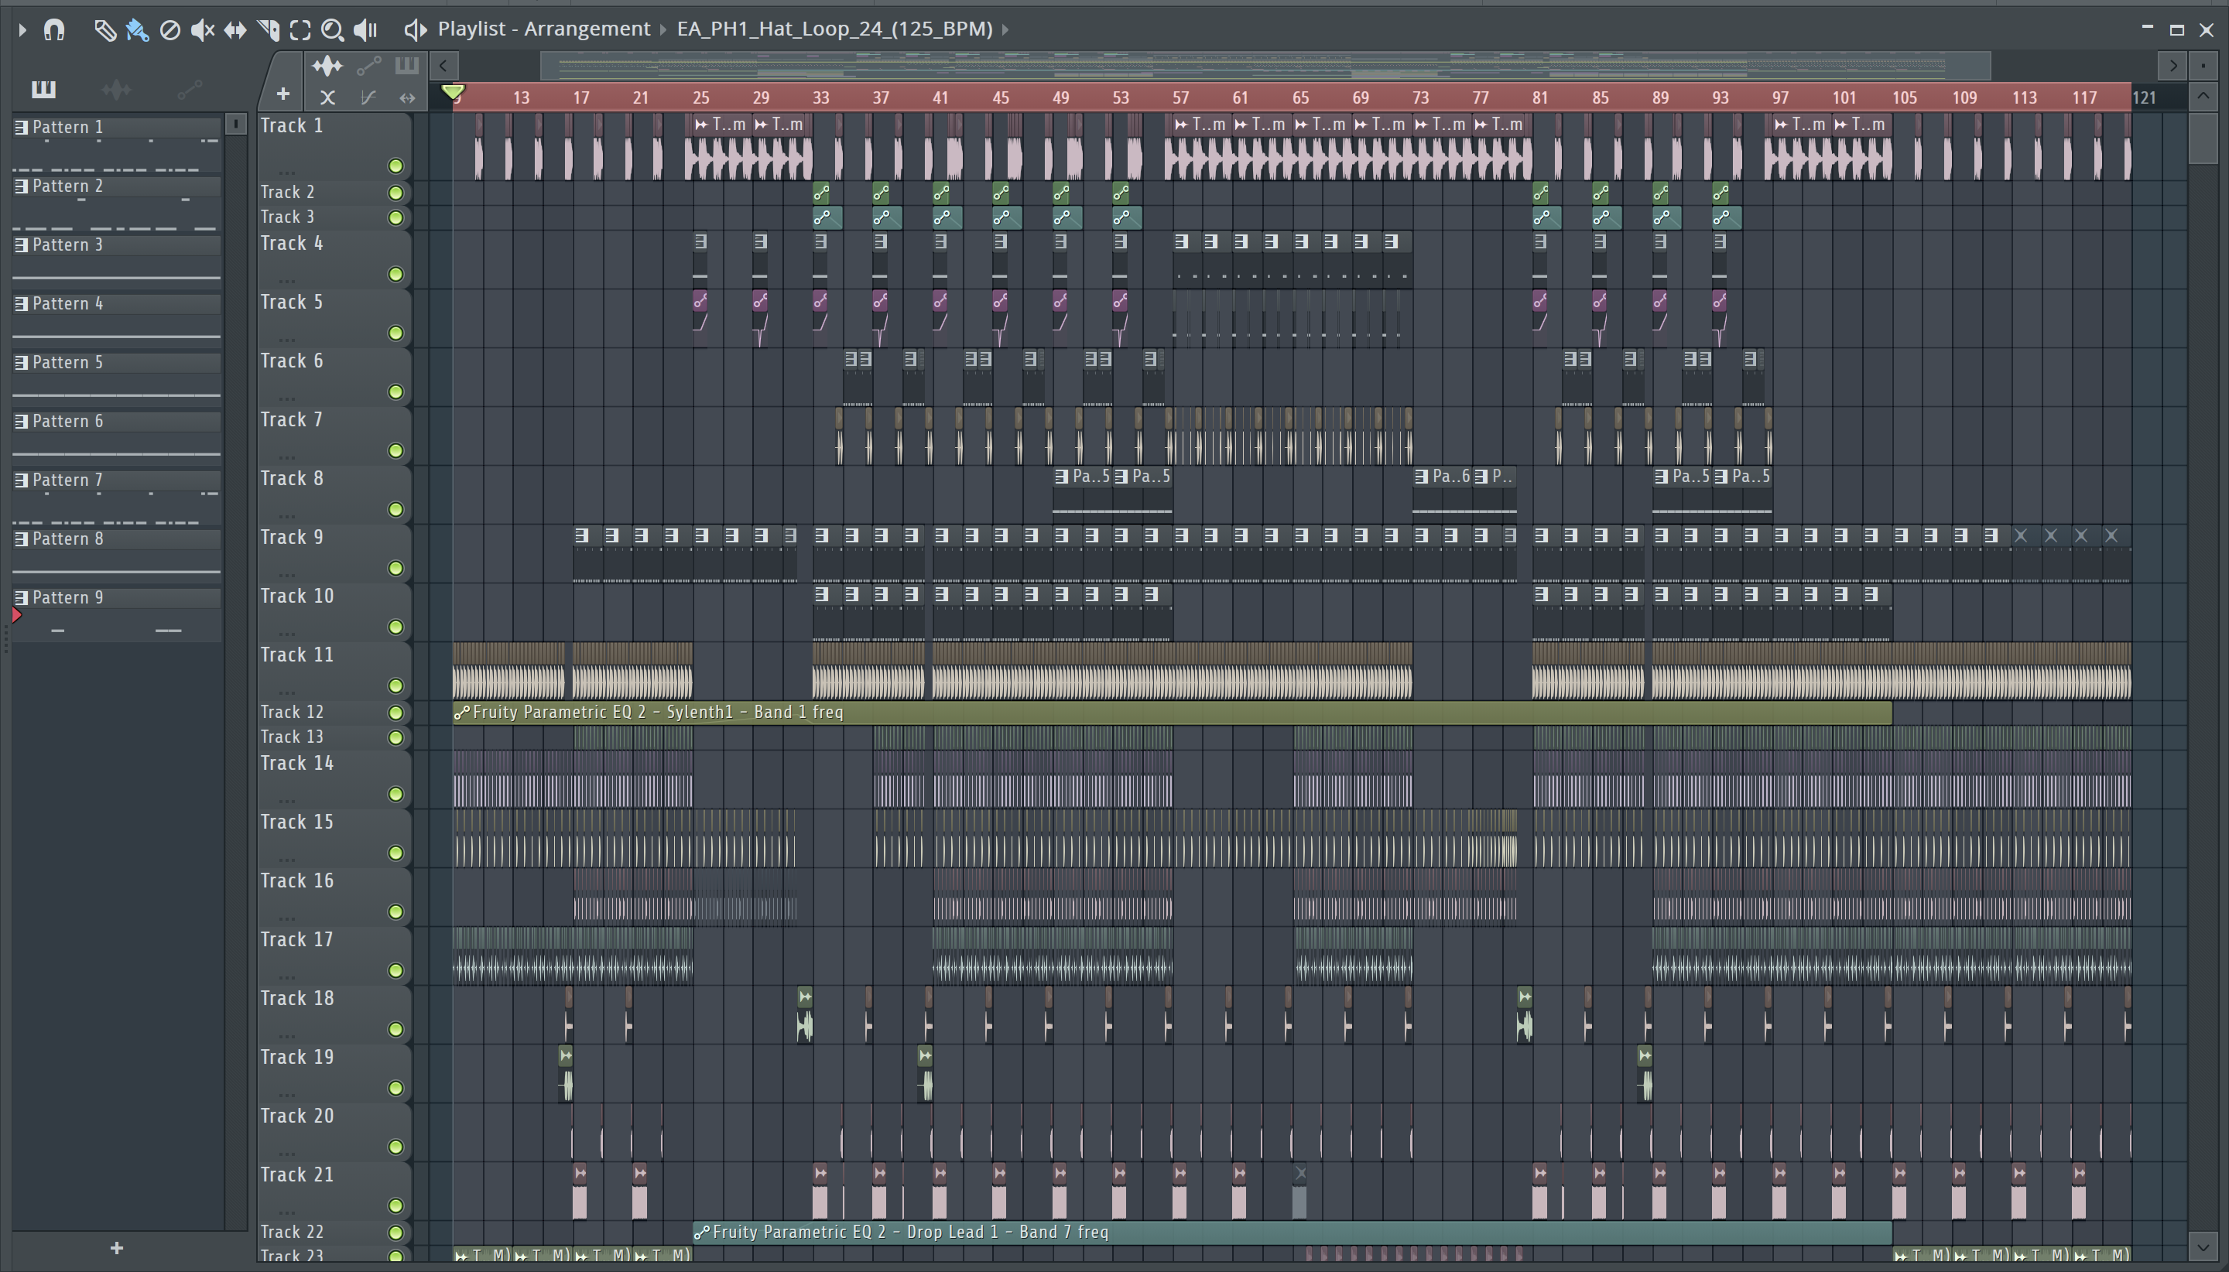This screenshot has height=1272, width=2229.
Task: Click the small options button right of overview
Action: tap(2203, 66)
